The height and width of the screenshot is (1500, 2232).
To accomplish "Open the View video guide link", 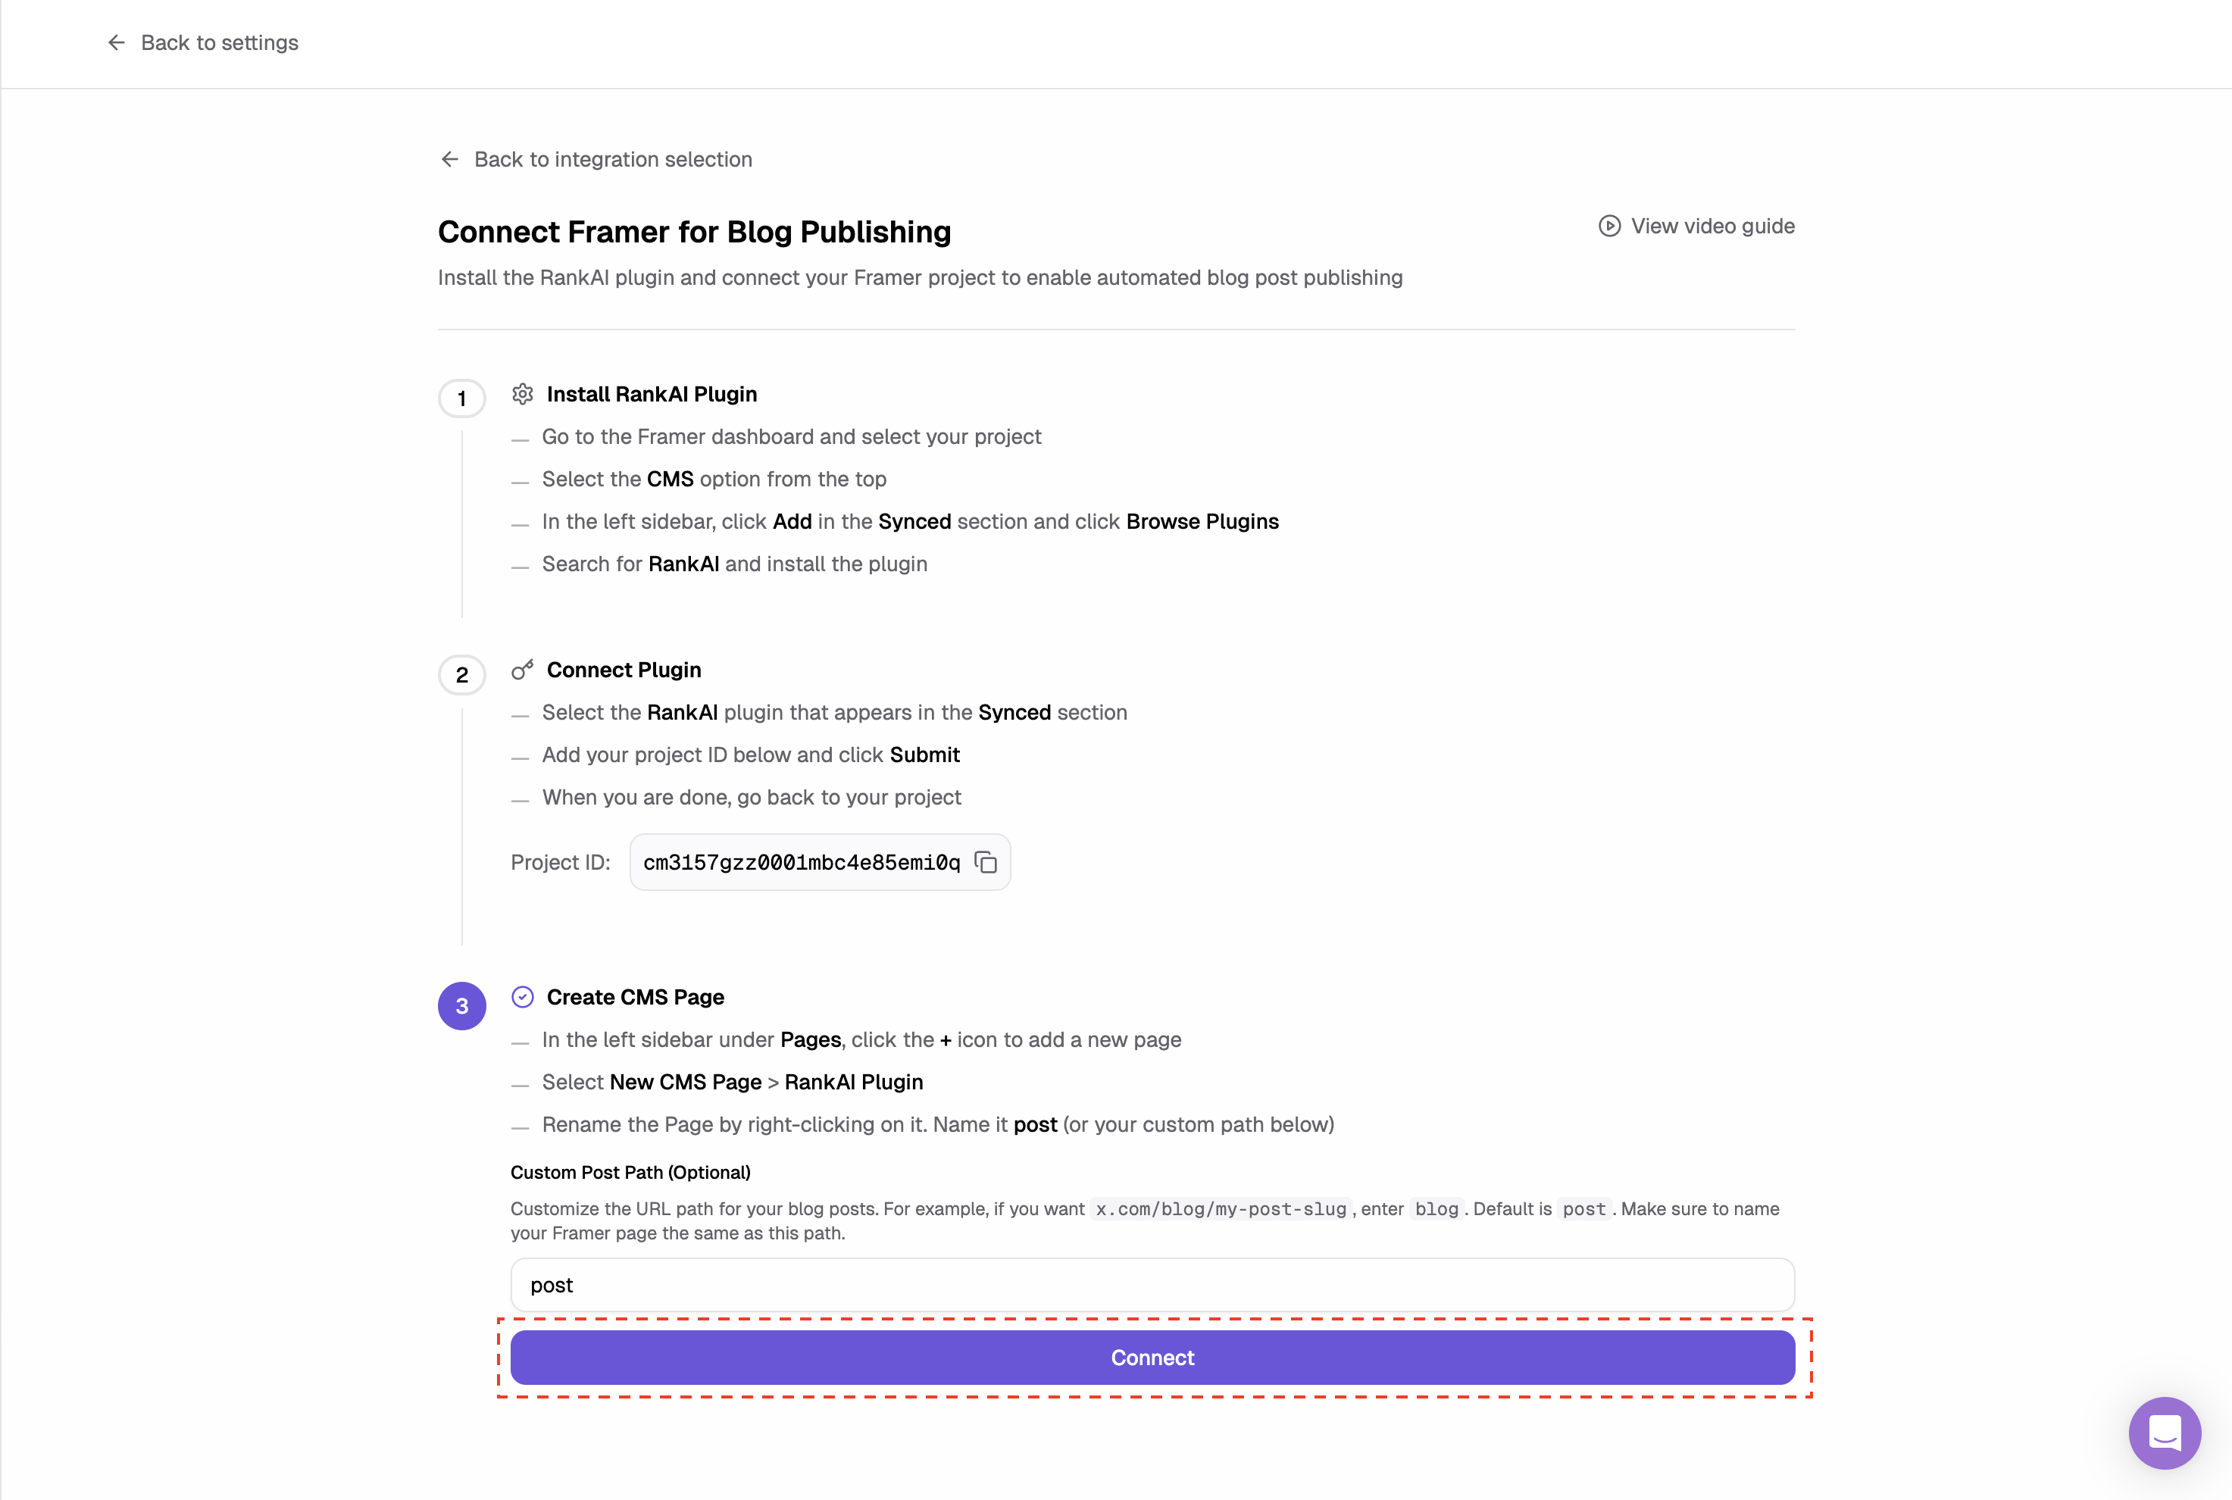I will 1712,226.
